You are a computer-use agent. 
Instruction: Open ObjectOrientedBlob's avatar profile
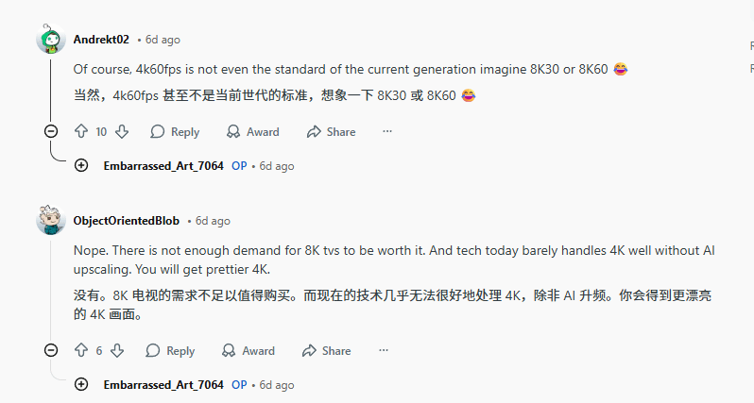pyautogui.click(x=51, y=221)
